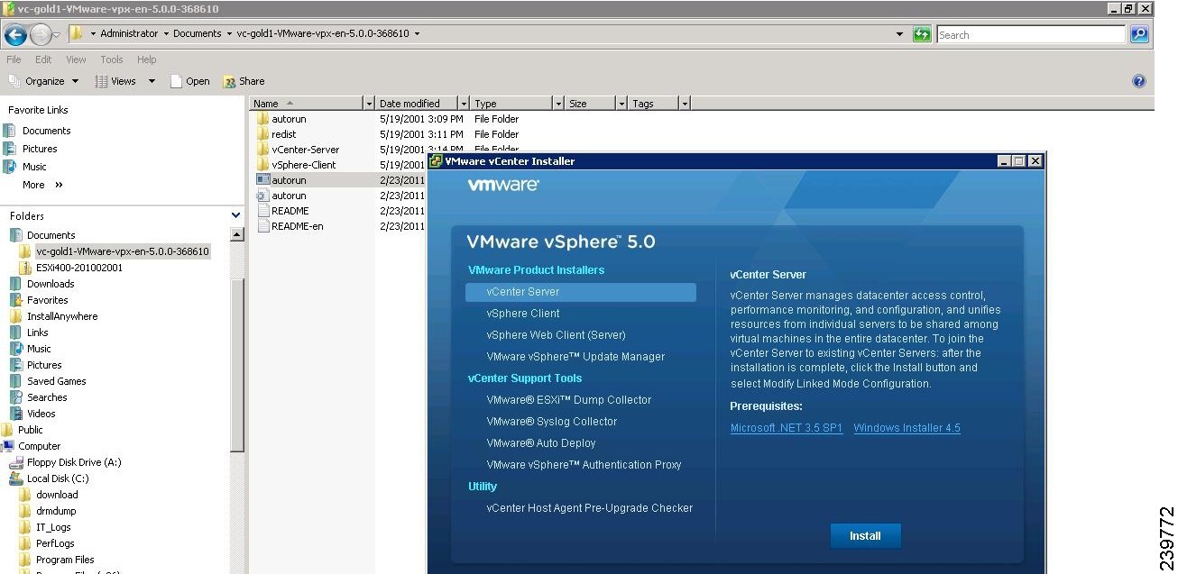Open the Edit menu
This screenshot has height=574, width=1178.
coord(43,59)
